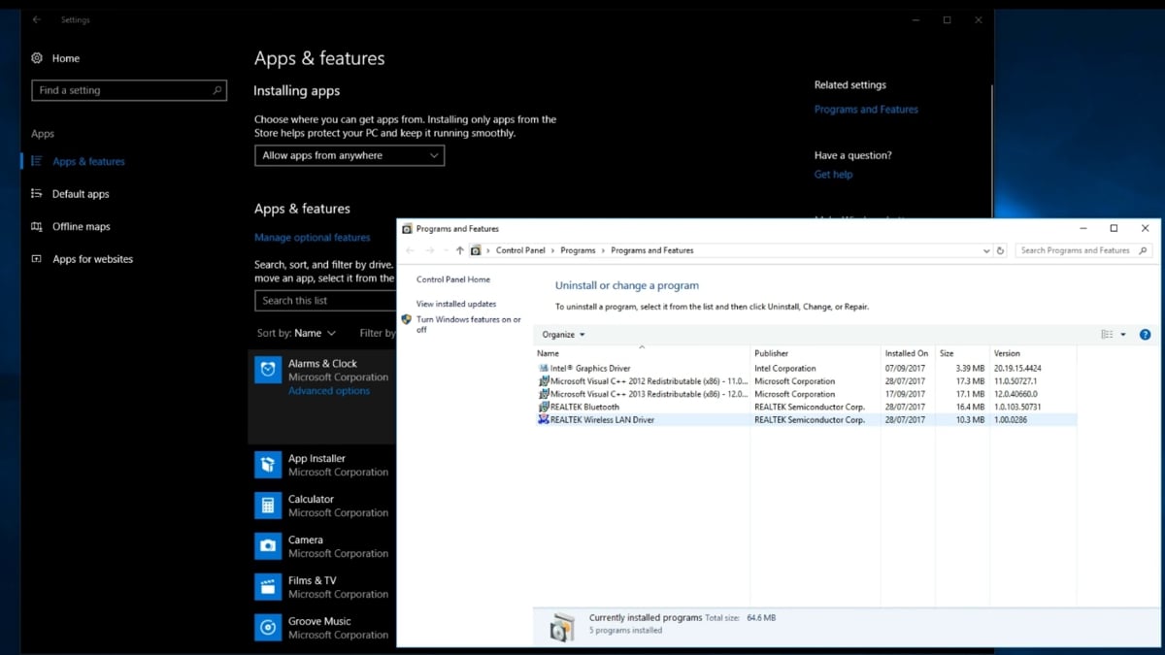Viewport: 1165px width, 655px height.
Task: Select Apps & features in Settings sidebar
Action: pos(88,161)
